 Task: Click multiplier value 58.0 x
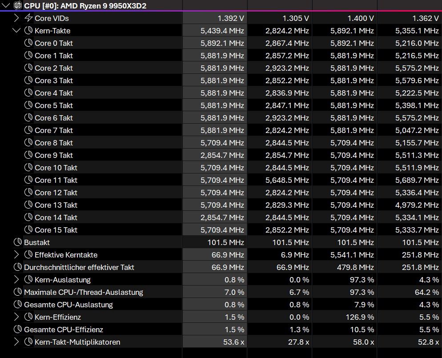(x=364, y=342)
